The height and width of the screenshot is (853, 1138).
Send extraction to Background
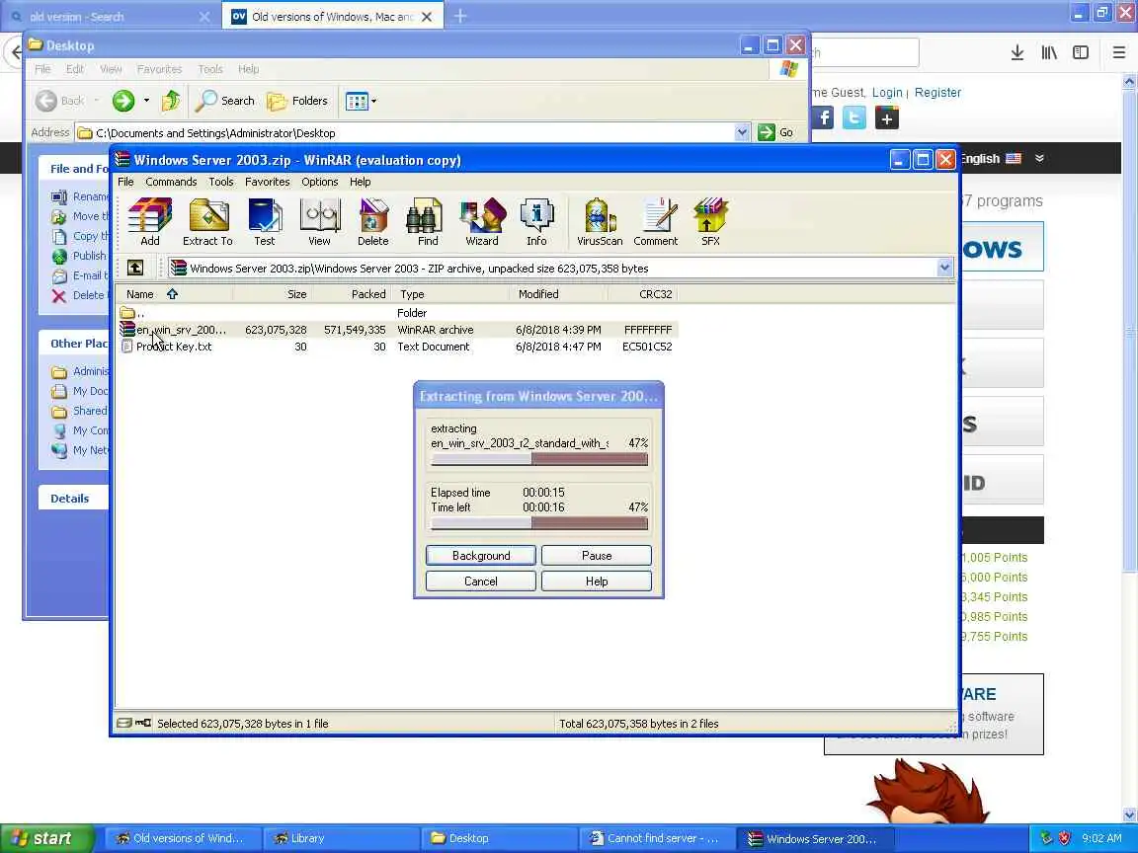click(x=480, y=556)
